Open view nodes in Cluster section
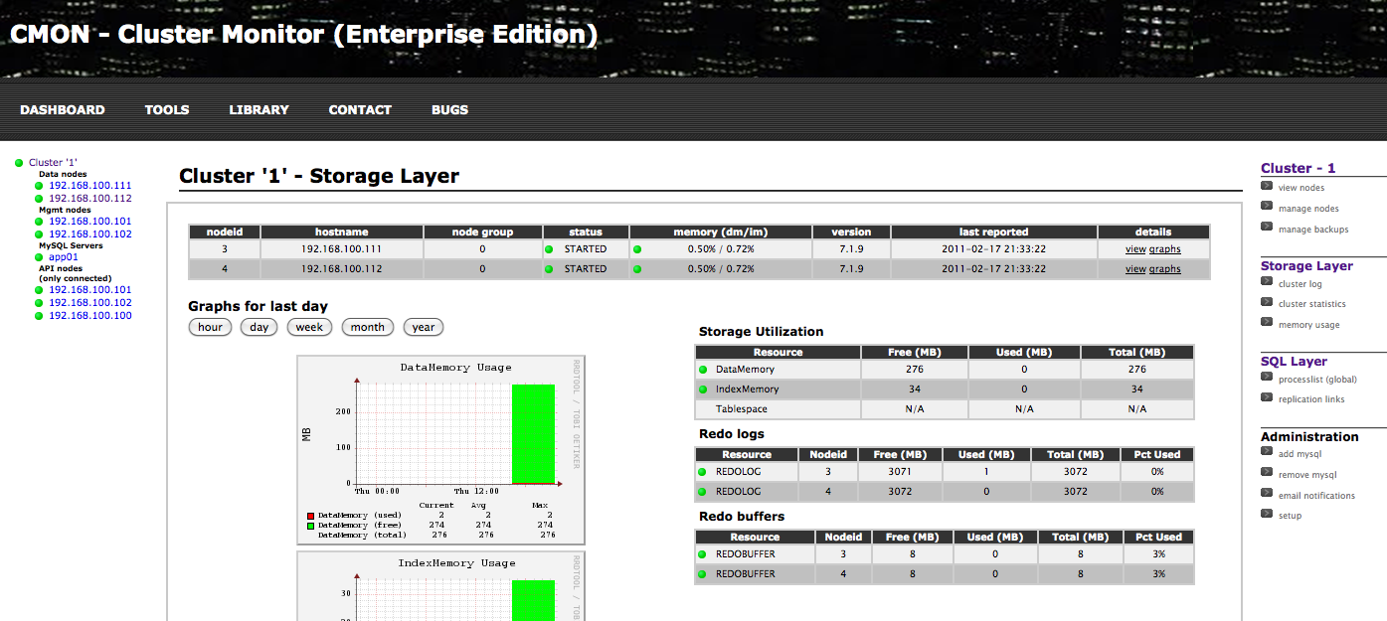 1301,188
